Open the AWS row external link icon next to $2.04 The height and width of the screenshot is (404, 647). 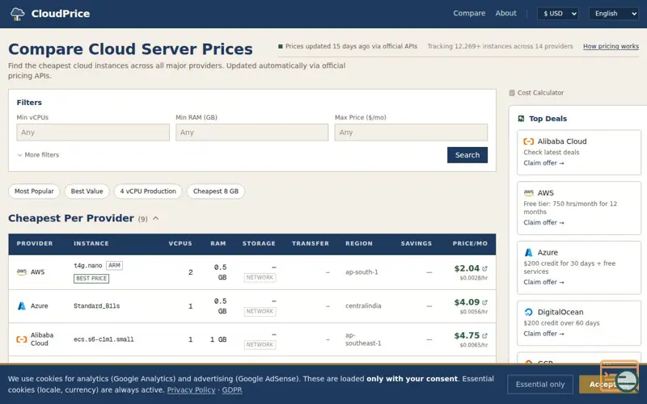click(x=484, y=268)
